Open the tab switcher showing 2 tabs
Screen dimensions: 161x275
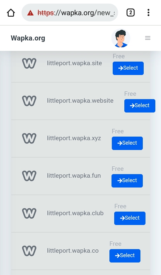pyautogui.click(x=130, y=12)
